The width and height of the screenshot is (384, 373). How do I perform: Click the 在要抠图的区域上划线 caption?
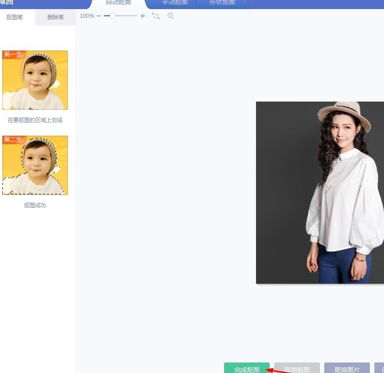coord(35,120)
